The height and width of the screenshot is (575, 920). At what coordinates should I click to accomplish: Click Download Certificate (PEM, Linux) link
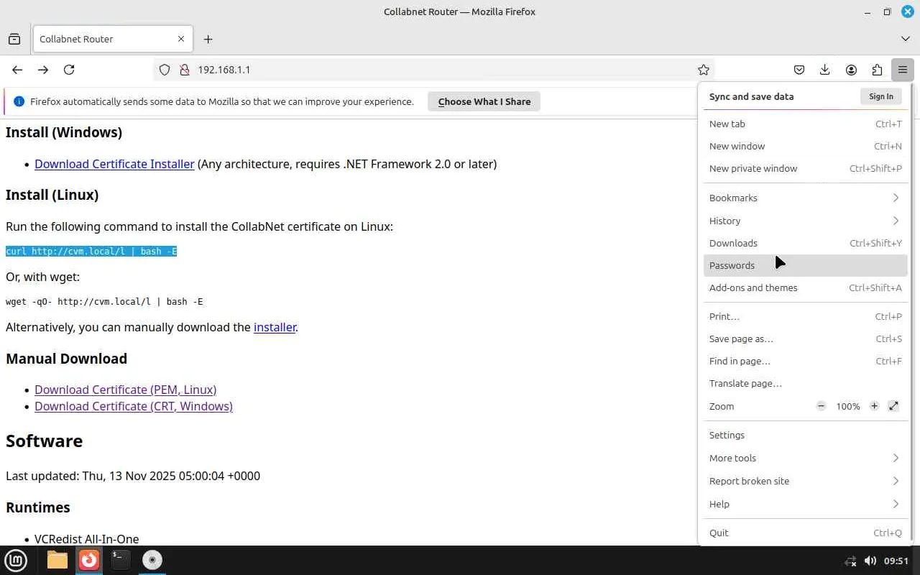point(125,390)
